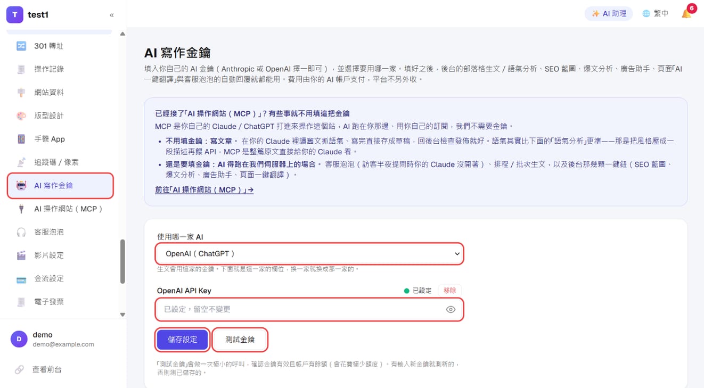Image resolution: width=704 pixels, height=388 pixels.
Task: Click the AI 寫作金鑰 robot icon
Action: coord(21,186)
